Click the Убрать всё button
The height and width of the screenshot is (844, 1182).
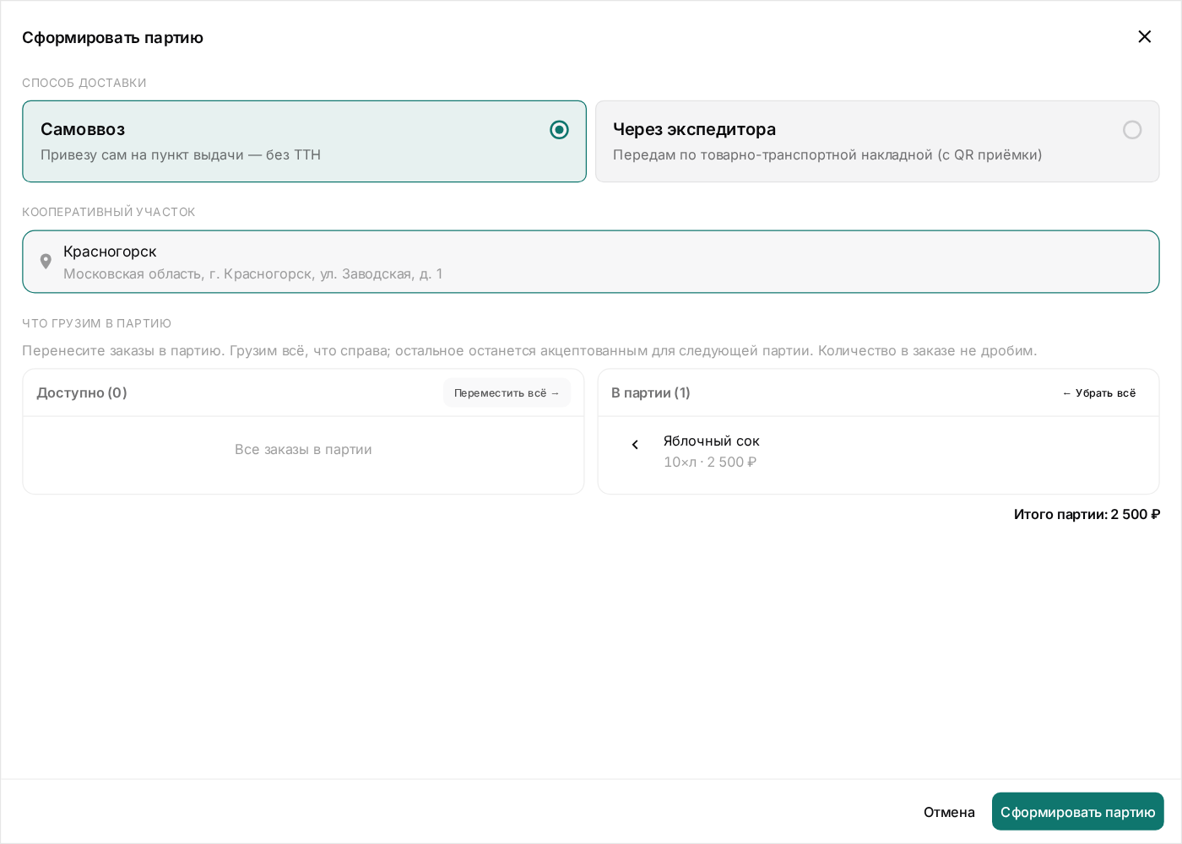(1099, 392)
